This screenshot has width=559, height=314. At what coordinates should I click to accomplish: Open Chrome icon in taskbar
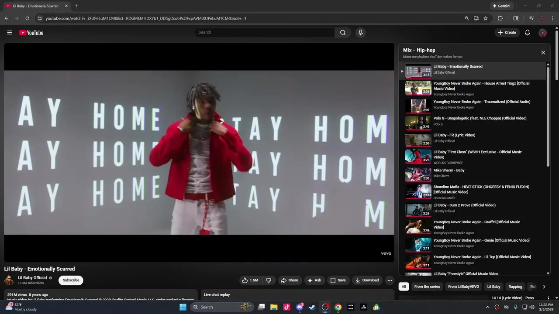338,307
